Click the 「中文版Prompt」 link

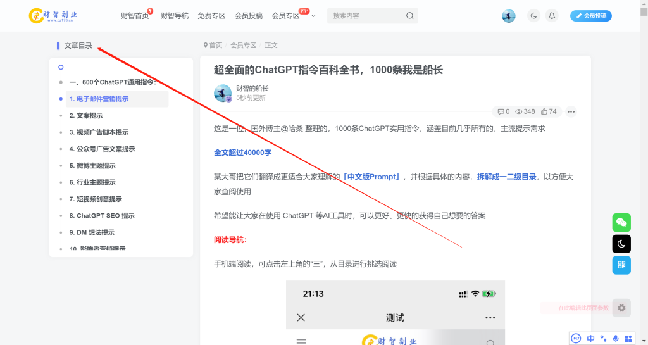(371, 177)
